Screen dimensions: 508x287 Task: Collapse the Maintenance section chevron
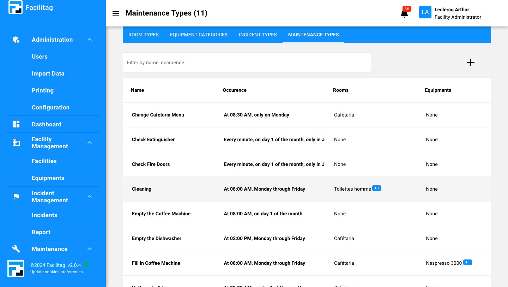[x=90, y=249]
